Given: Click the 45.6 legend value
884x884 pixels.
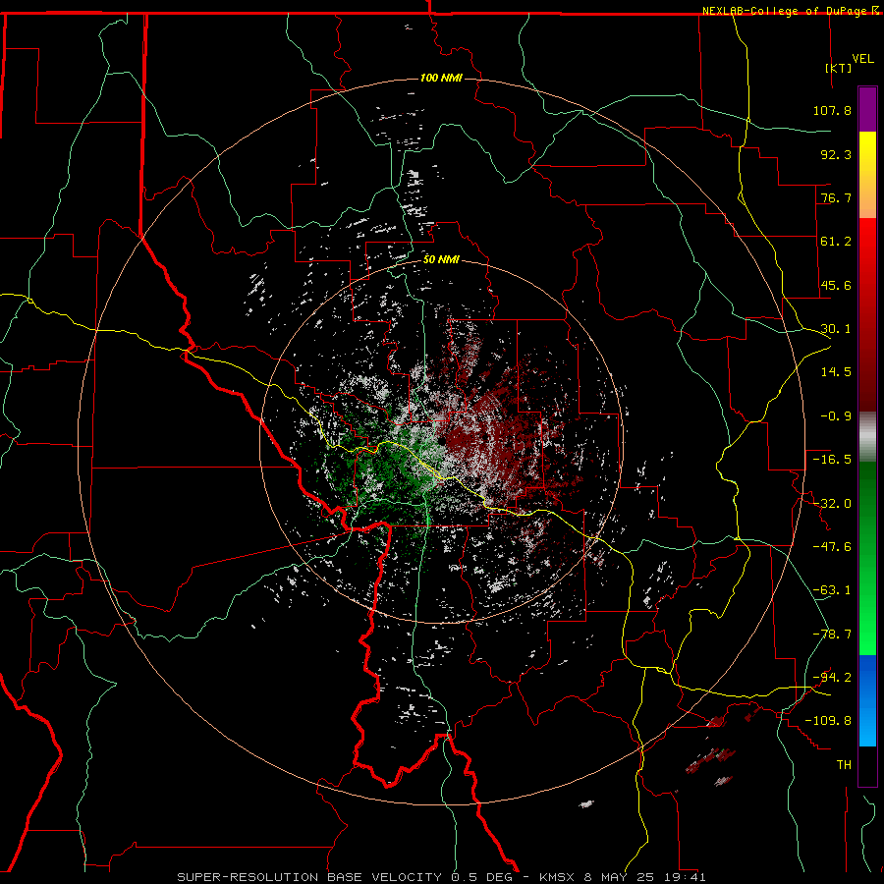Looking at the screenshot, I should pos(836,285).
